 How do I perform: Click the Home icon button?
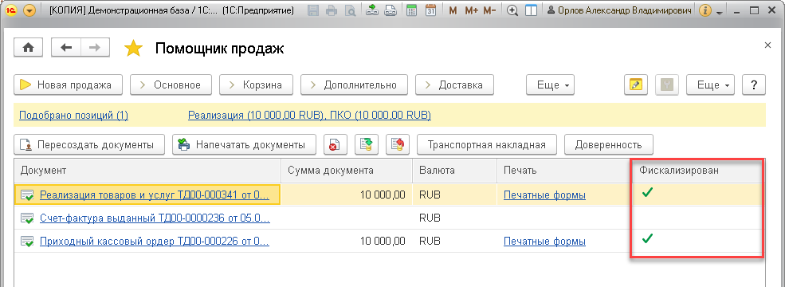[x=29, y=48]
